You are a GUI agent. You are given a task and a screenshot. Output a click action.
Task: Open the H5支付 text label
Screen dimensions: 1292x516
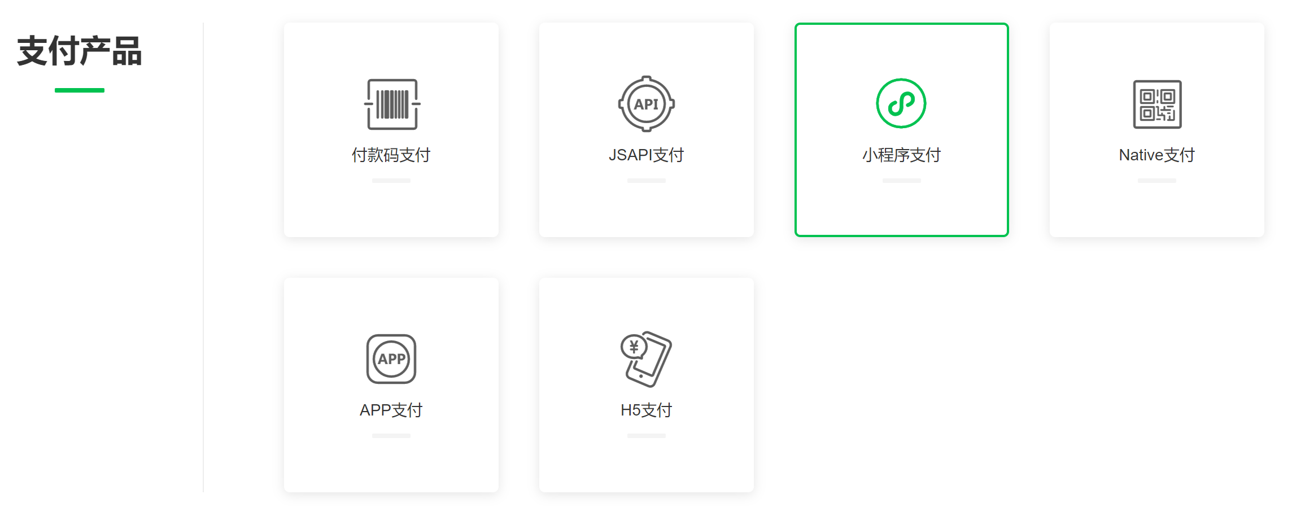click(x=646, y=410)
